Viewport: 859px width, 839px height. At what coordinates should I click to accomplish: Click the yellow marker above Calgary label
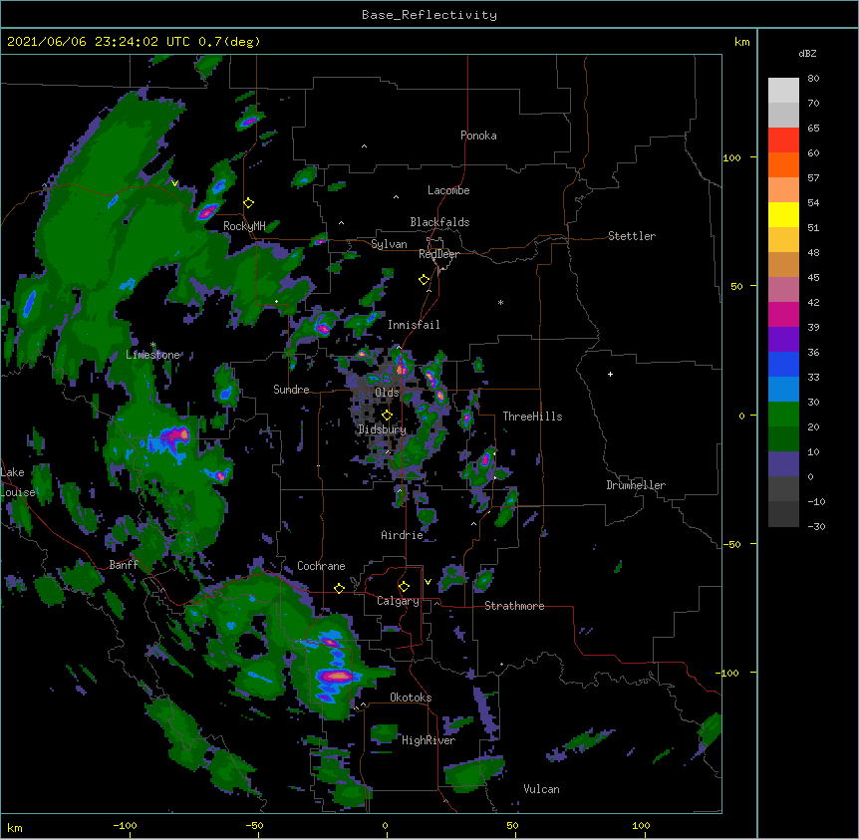[x=404, y=587]
